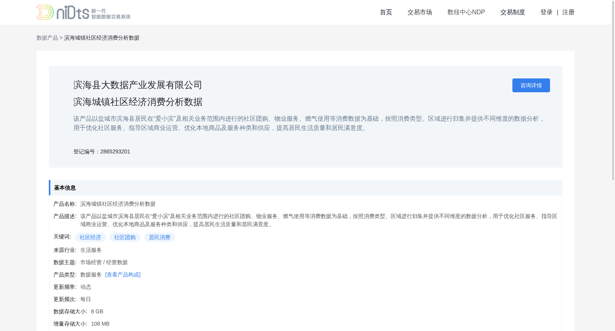Click breadcrumb text 滨海城镇社区经济消费分析数据
Viewport: 615px width, 331px height.
point(101,38)
